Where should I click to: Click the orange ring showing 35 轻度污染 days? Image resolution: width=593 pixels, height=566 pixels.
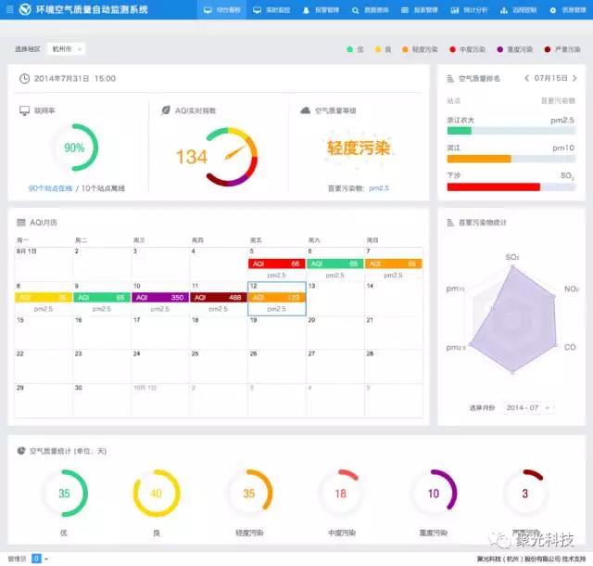pos(249,494)
